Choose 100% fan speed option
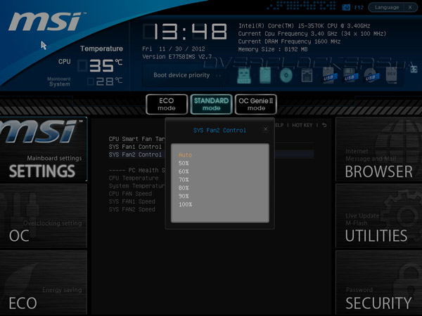The height and width of the screenshot is (316, 422). (185, 204)
